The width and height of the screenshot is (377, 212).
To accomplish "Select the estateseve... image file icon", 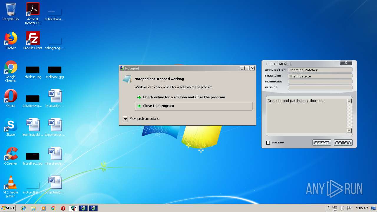I will tap(33, 101).
